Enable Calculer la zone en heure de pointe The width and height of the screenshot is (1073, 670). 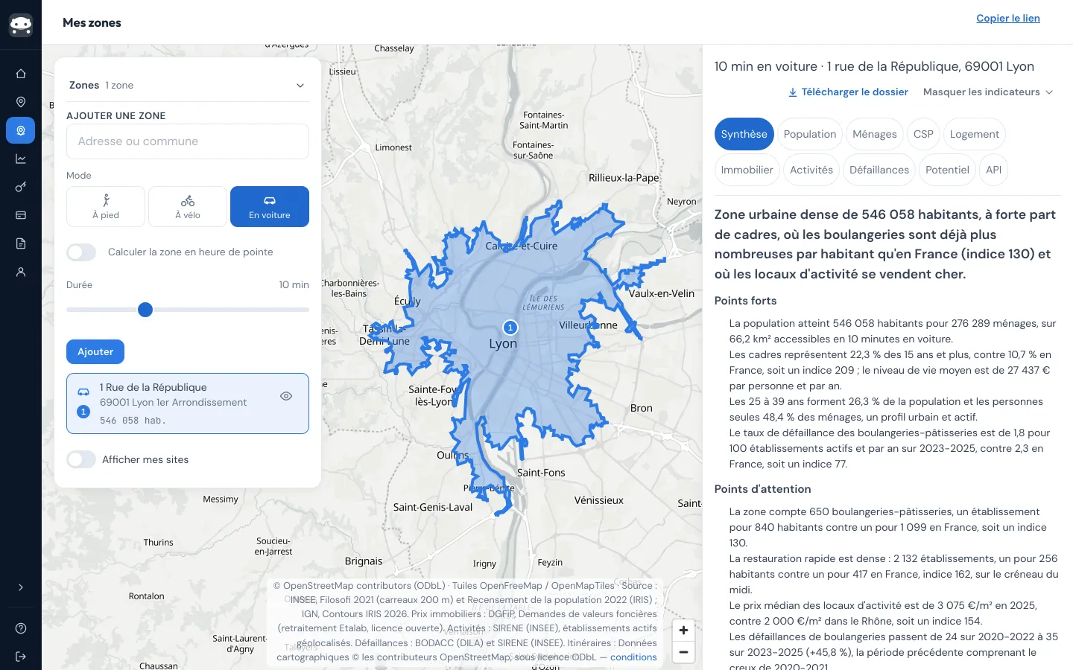click(81, 252)
